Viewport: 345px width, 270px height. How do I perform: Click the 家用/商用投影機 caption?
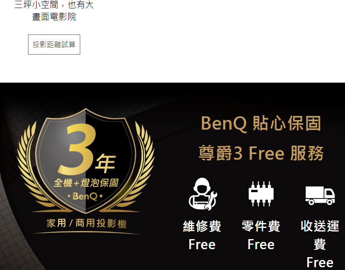(87, 223)
